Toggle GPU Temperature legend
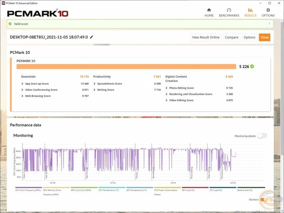This screenshot has height=213, width=284. (x=139, y=189)
